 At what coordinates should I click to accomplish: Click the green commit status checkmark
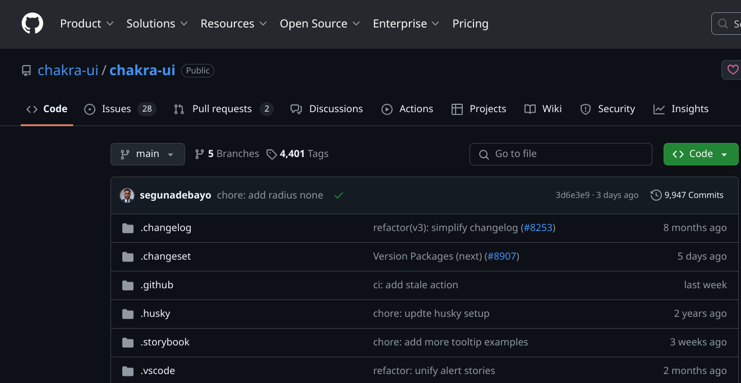tap(338, 195)
